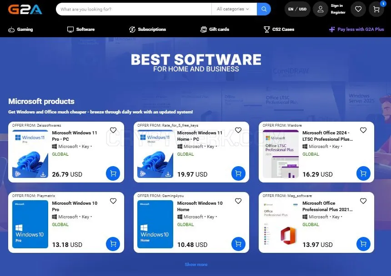Open Windows 11 Home product image

pyautogui.click(x=155, y=154)
